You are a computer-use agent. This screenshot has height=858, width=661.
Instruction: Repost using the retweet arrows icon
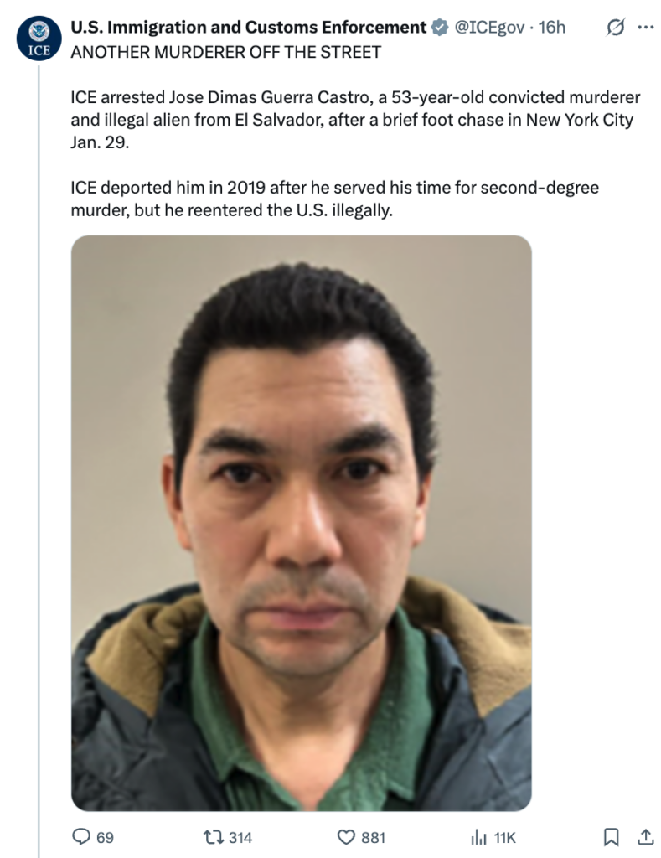click(x=212, y=837)
